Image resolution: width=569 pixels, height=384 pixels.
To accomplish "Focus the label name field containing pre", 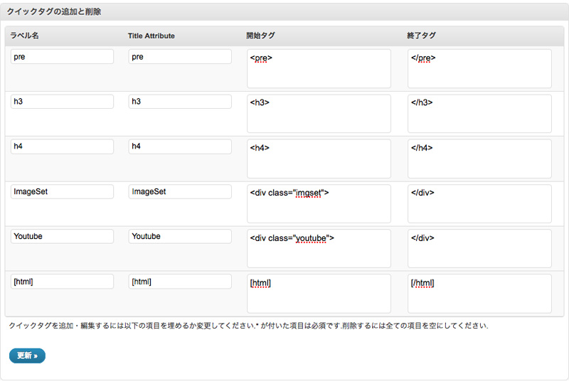I will (62, 57).
